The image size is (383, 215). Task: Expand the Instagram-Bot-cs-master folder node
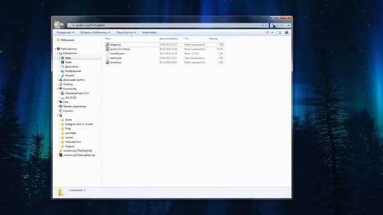[x=60, y=124]
